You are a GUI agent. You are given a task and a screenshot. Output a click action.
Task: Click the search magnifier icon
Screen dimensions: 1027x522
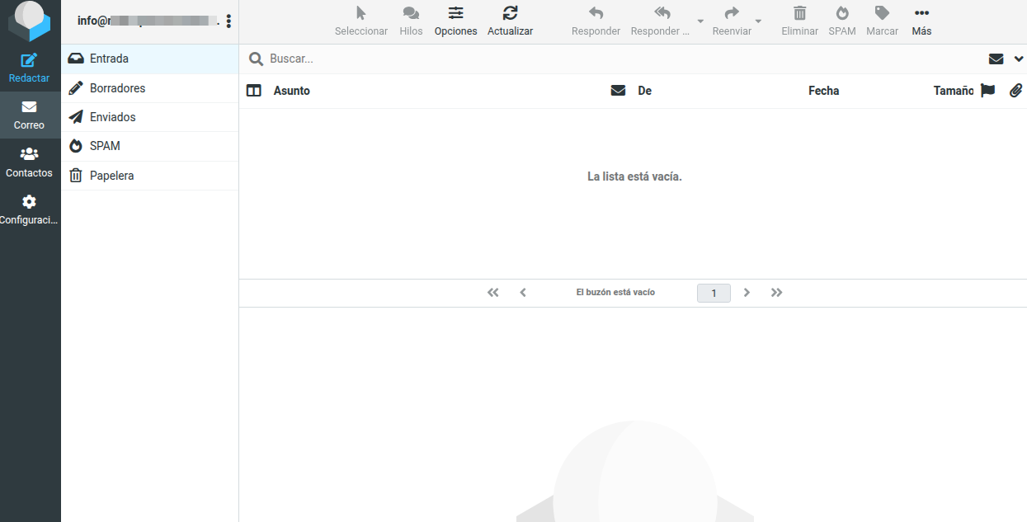pos(256,59)
